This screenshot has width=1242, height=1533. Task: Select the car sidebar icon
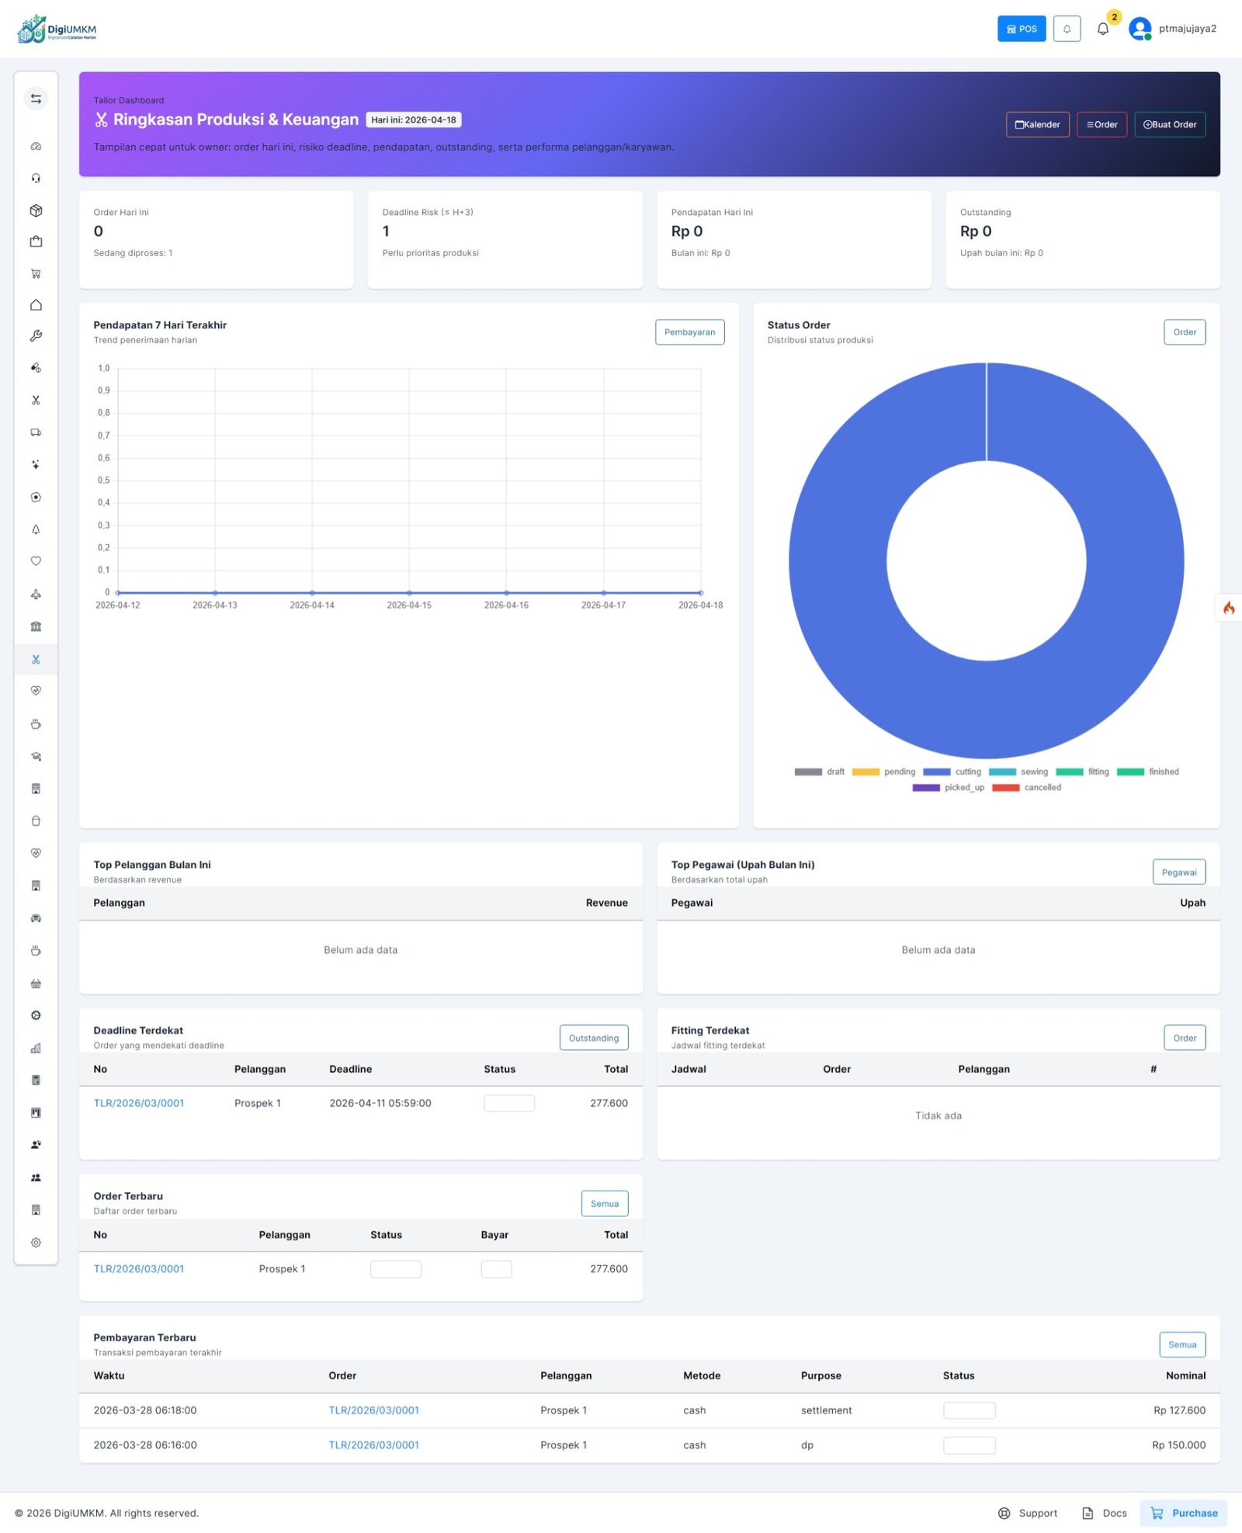pos(36,918)
